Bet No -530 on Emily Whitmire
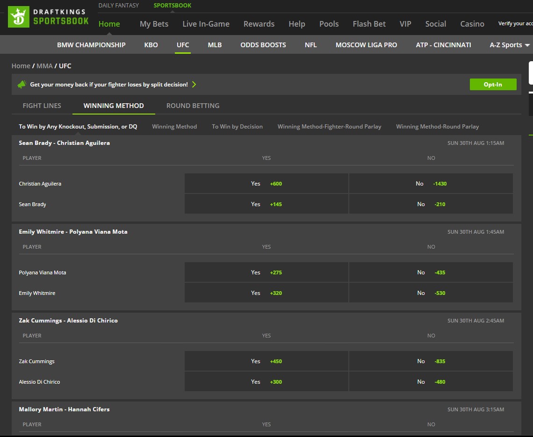The width and height of the screenshot is (533, 437). coord(431,293)
